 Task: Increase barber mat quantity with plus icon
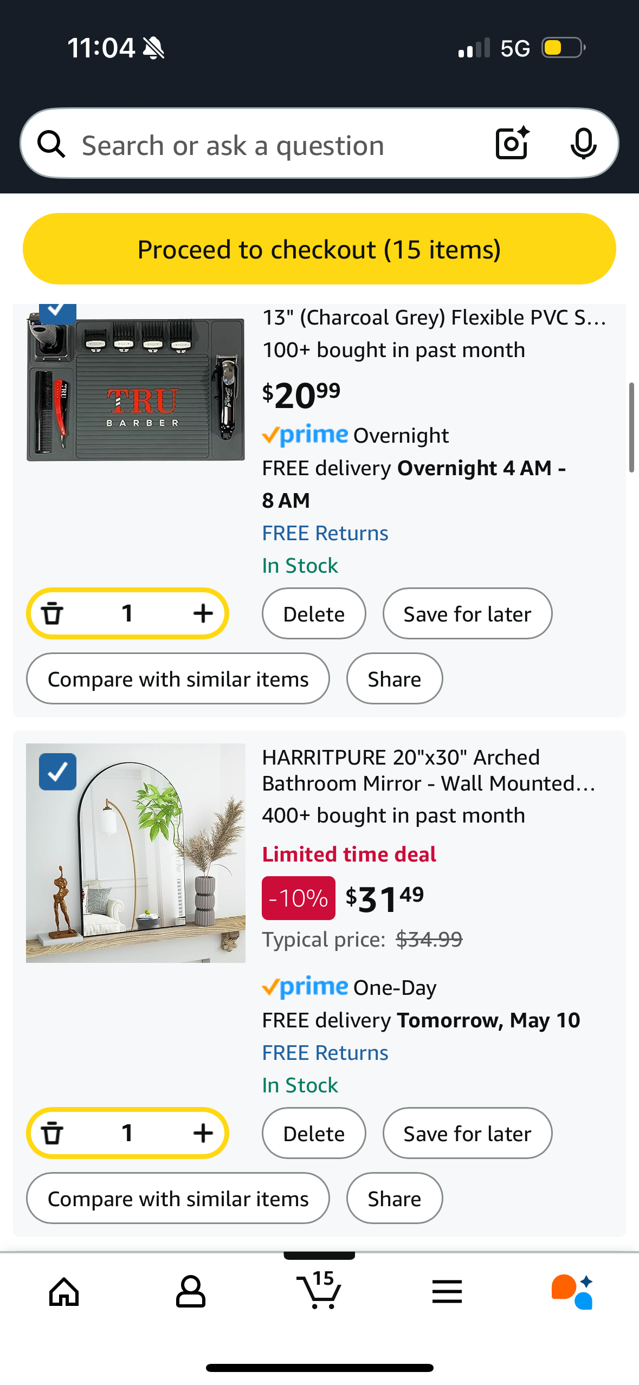click(203, 613)
